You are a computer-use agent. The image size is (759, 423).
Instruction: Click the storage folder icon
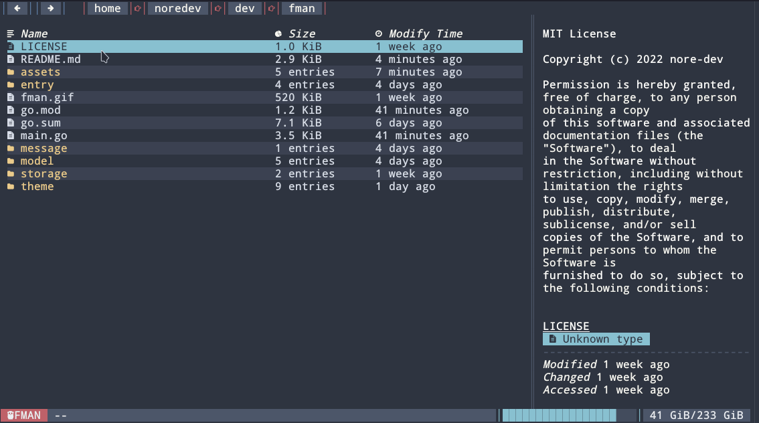coord(11,174)
